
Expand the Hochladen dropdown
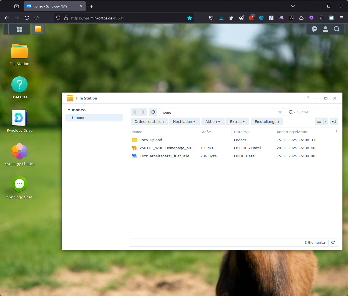pos(184,121)
